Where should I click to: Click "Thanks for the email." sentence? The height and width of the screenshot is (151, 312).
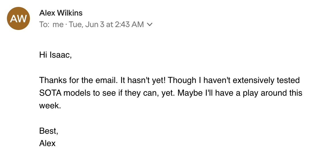(78, 80)
